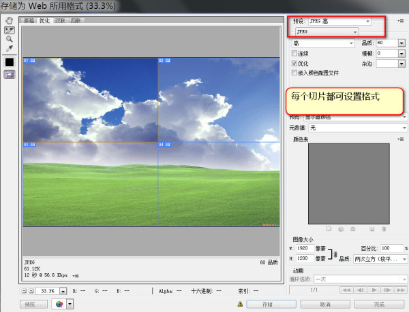This screenshot has width=409, height=312.
Task: Switch to the 双联 tab
Action: click(60, 20)
